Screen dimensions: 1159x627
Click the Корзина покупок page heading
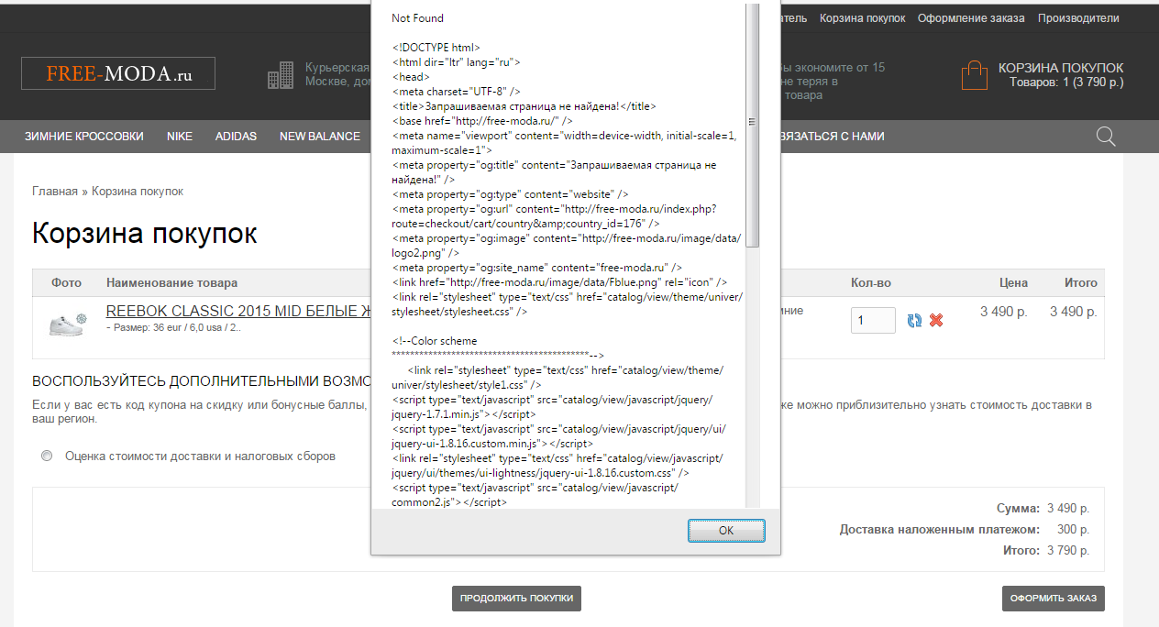(x=145, y=234)
